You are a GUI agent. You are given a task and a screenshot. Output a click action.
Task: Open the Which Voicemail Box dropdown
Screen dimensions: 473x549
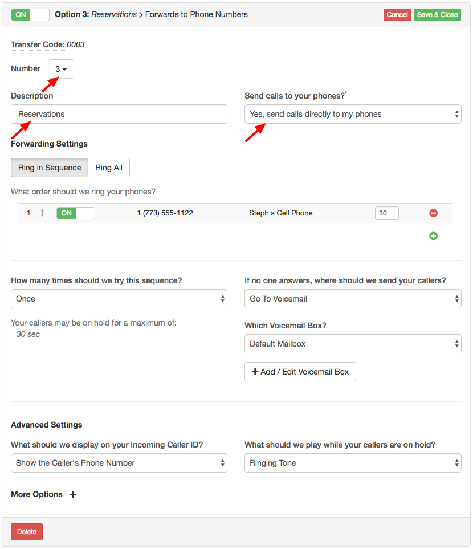(x=352, y=343)
